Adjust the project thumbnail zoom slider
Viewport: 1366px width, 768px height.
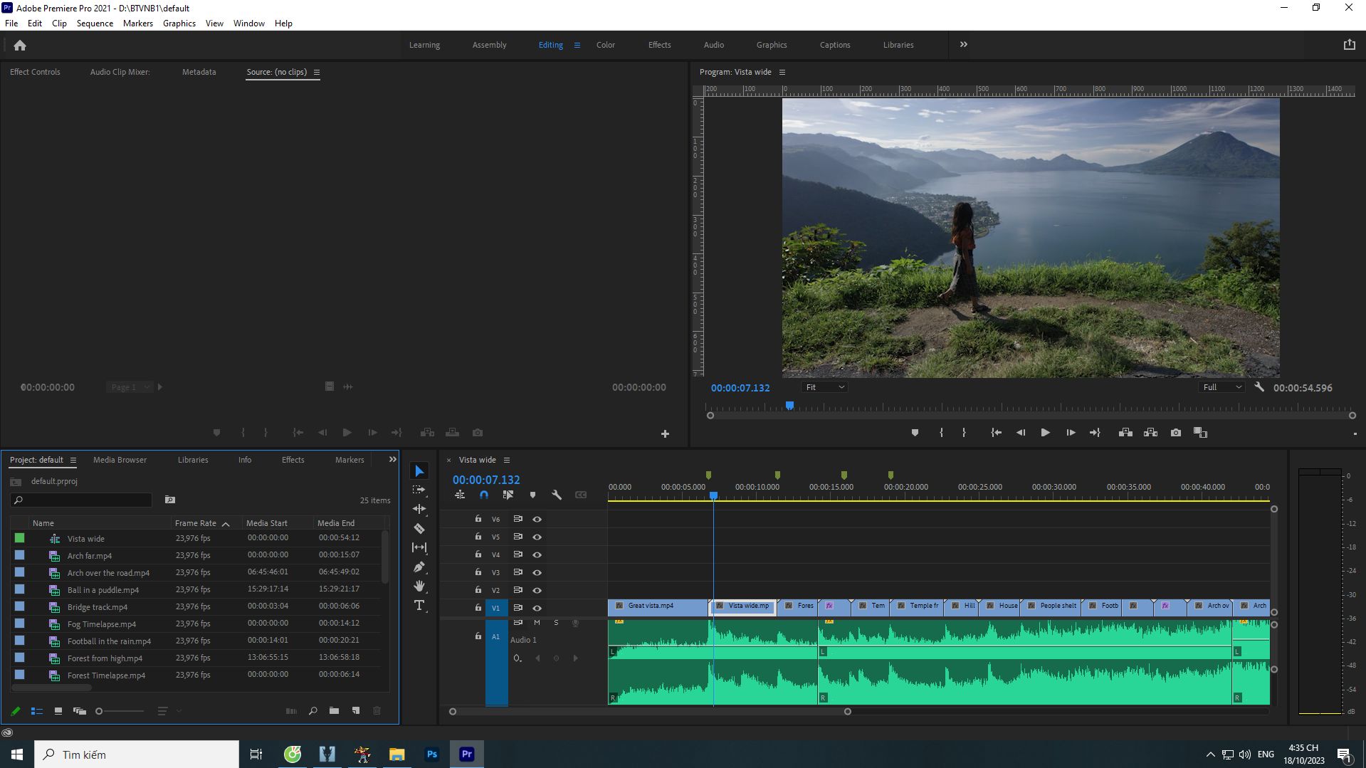pos(120,711)
